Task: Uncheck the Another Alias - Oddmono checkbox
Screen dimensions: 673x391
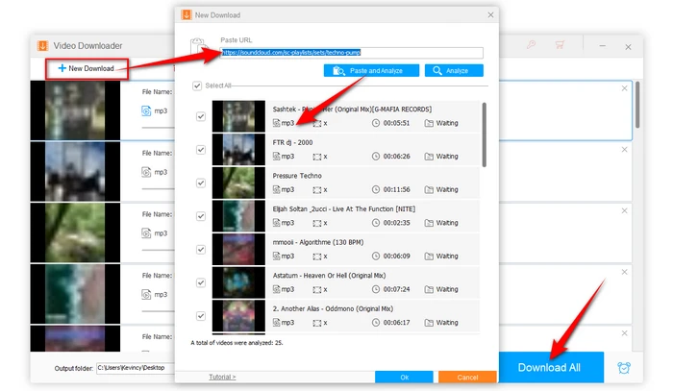Action: (200, 316)
